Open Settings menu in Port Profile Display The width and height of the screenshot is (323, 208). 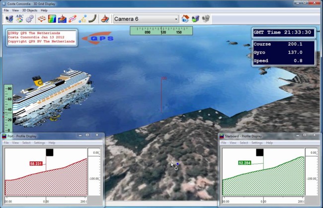(39, 142)
